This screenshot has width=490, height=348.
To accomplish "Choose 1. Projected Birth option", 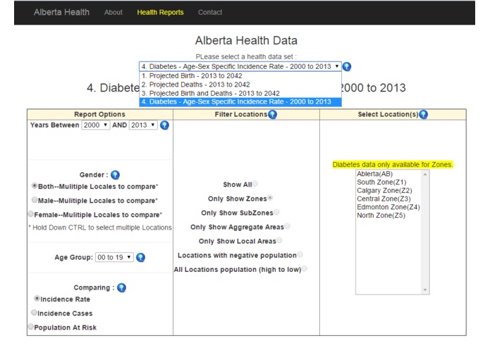I will coord(240,76).
